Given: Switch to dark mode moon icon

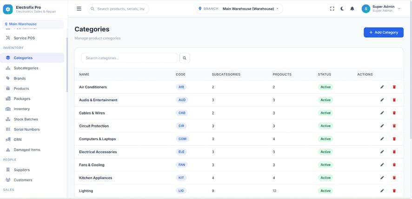Looking at the screenshot, I should [342, 9].
